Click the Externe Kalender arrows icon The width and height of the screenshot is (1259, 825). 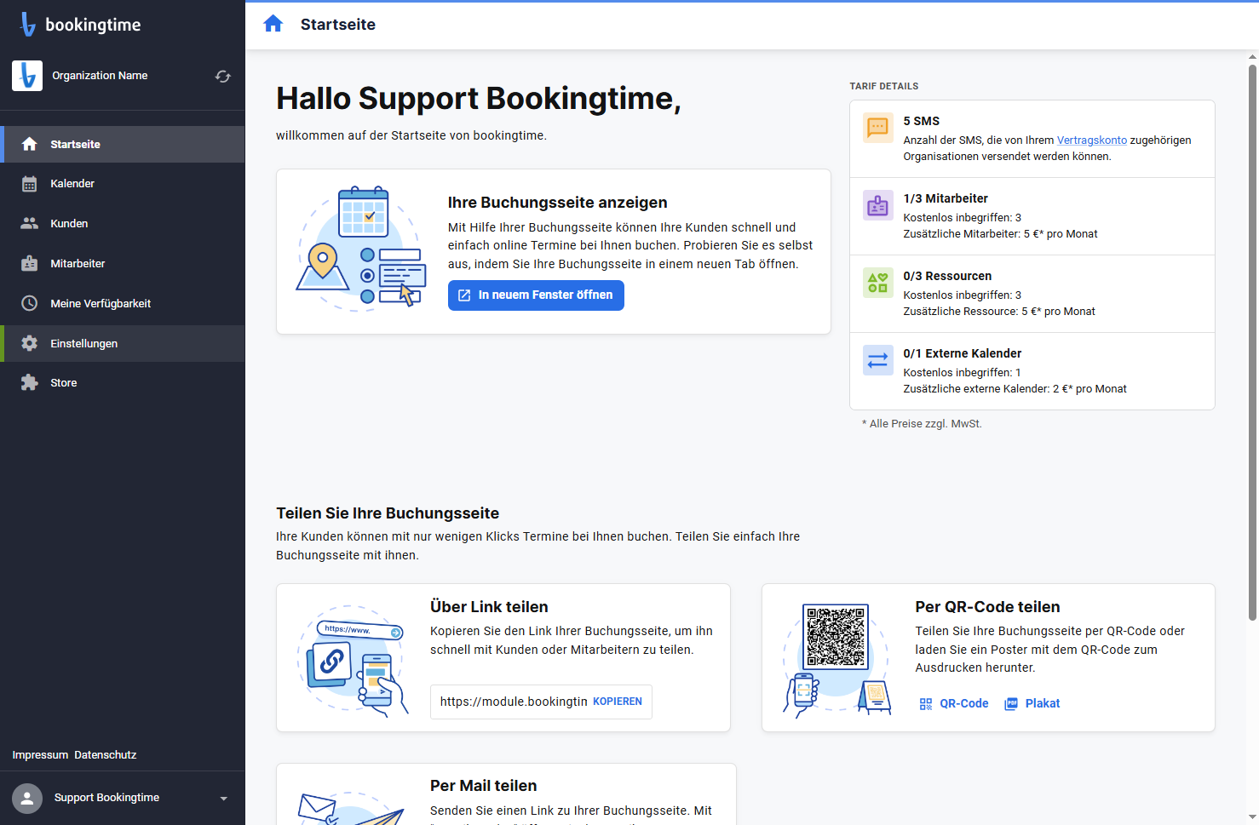coord(878,360)
